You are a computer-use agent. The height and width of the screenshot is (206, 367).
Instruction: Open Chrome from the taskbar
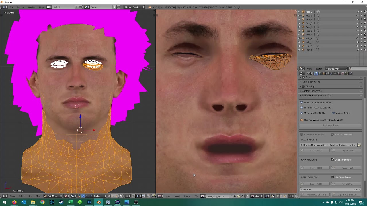[42, 202]
